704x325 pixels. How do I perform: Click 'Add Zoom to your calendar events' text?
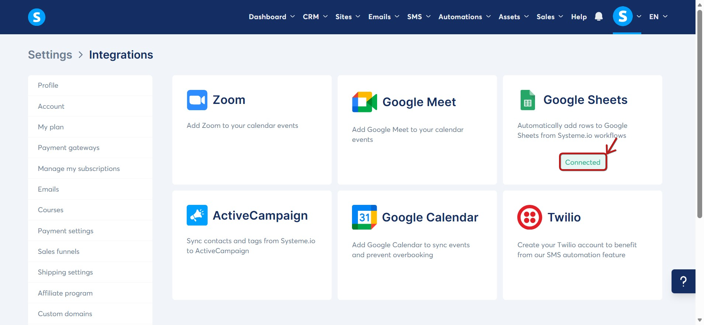click(242, 126)
